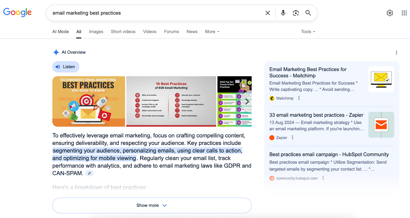This screenshot has width=410, height=218.
Task: Open 10 Best Practices B2B image
Action: 171,101
